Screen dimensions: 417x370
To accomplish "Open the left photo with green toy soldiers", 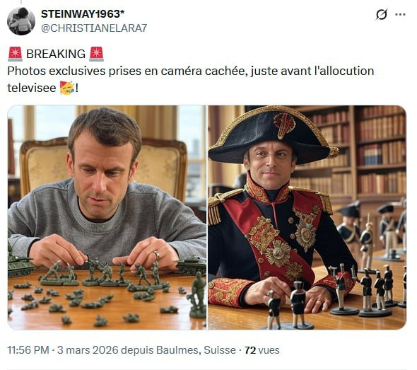I will click(107, 217).
